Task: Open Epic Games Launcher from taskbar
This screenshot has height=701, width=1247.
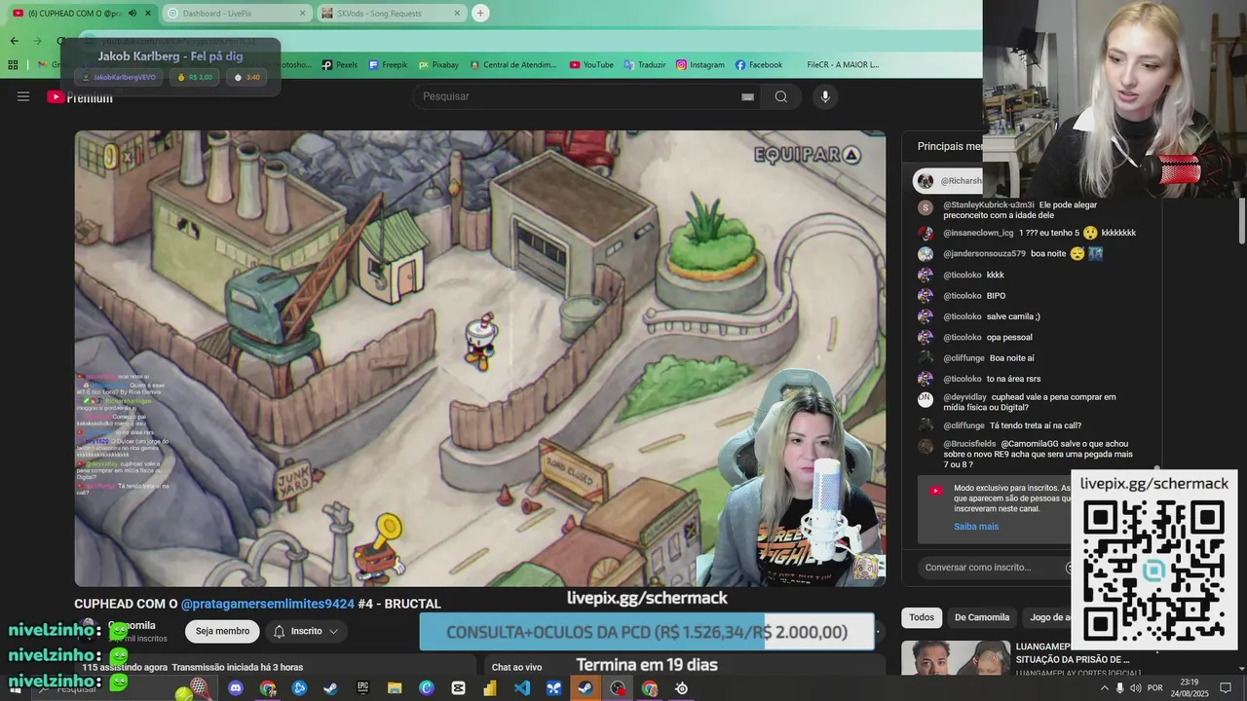Action: click(x=363, y=688)
